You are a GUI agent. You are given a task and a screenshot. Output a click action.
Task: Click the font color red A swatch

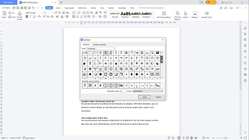tap(62, 16)
